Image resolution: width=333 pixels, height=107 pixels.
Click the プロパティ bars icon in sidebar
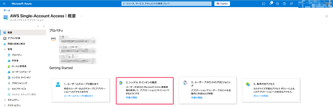click(9, 55)
